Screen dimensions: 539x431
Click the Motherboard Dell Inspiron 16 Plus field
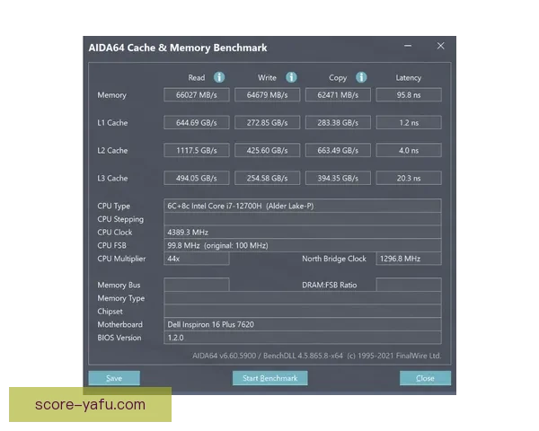point(303,324)
